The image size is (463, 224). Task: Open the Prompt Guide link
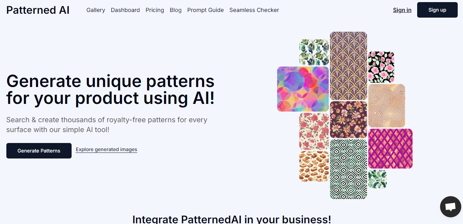coord(205,10)
